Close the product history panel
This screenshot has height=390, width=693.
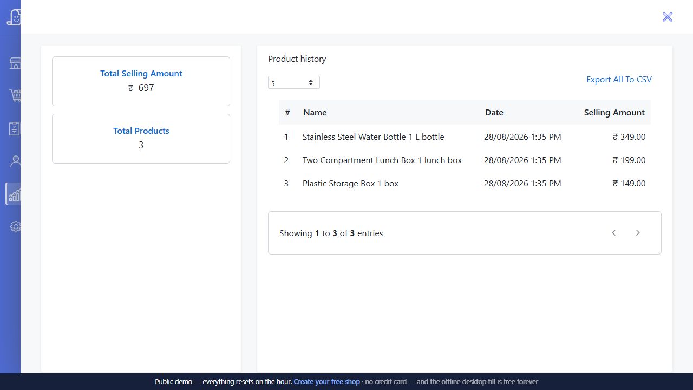click(667, 17)
